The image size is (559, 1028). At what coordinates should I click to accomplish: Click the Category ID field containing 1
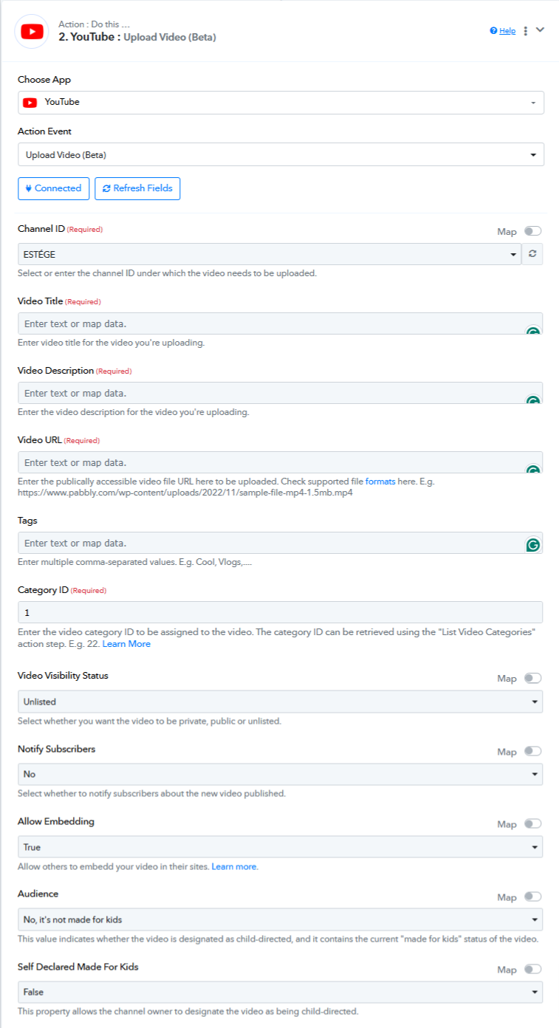coord(280,612)
